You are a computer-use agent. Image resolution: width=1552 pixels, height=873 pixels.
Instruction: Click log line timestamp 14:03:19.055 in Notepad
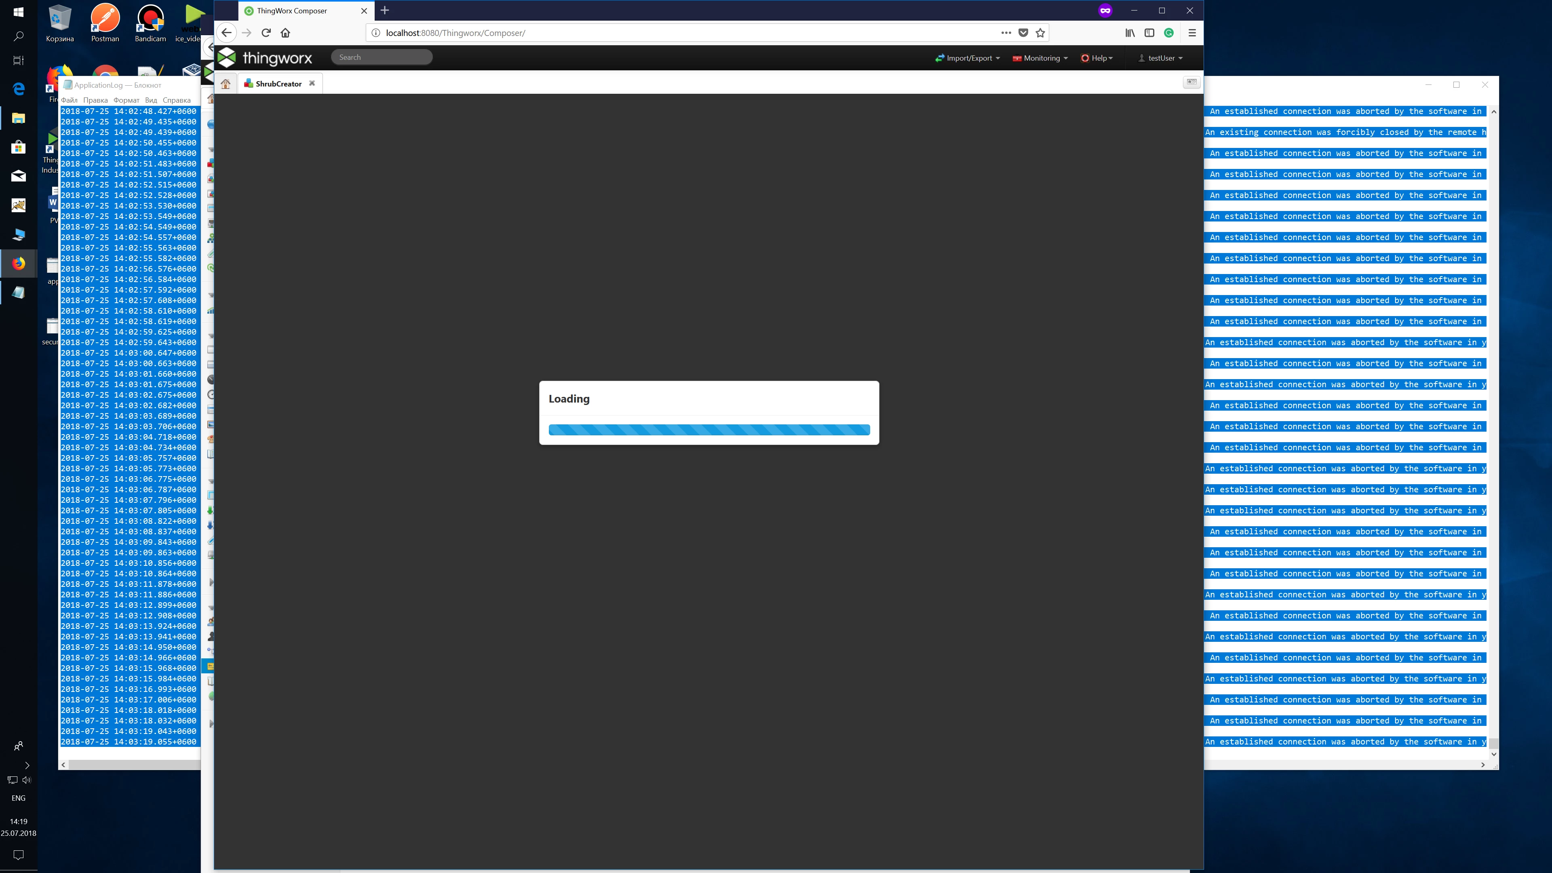[x=129, y=742]
